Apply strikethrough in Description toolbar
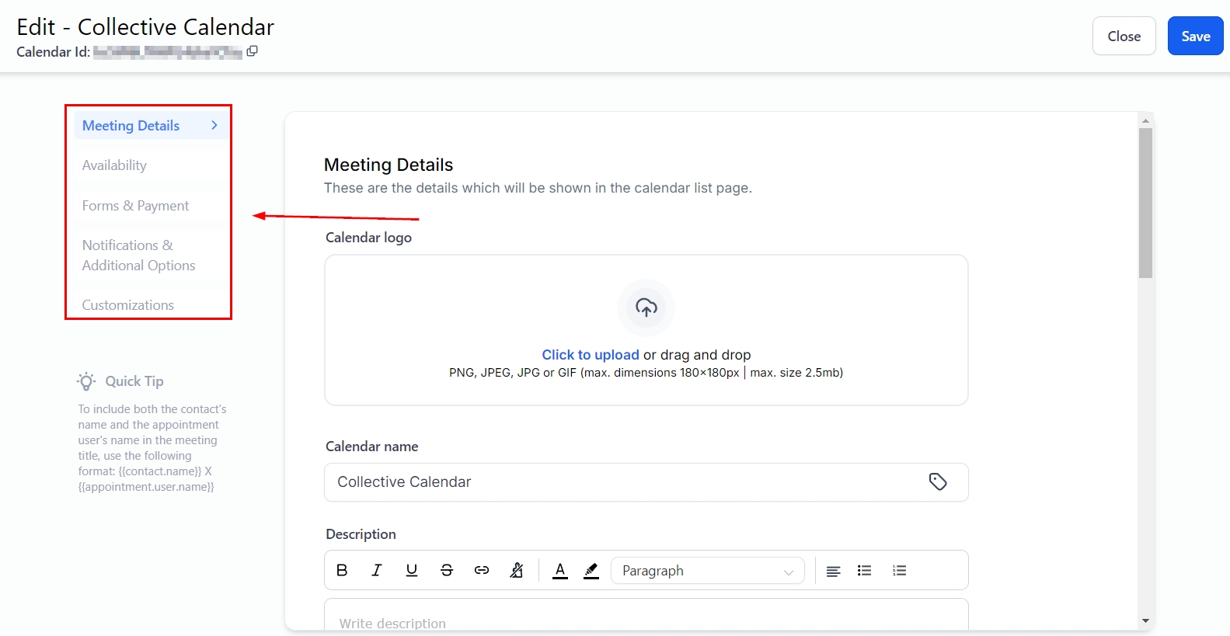The width and height of the screenshot is (1230, 636). (x=447, y=570)
